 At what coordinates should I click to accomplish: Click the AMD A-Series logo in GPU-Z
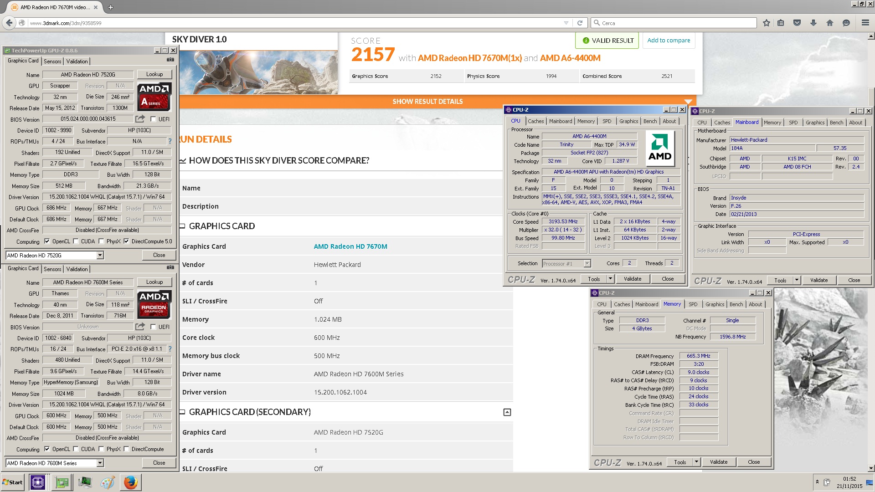(x=154, y=97)
